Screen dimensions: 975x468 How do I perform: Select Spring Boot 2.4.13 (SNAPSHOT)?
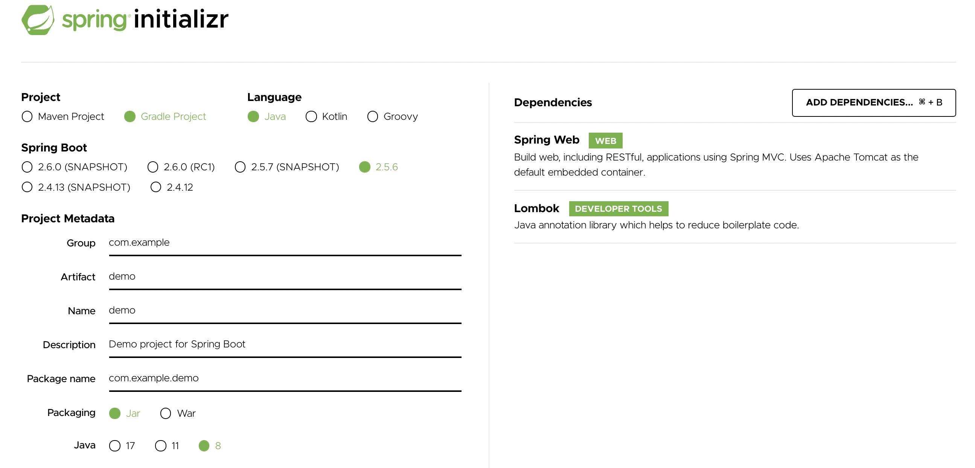[x=27, y=187]
